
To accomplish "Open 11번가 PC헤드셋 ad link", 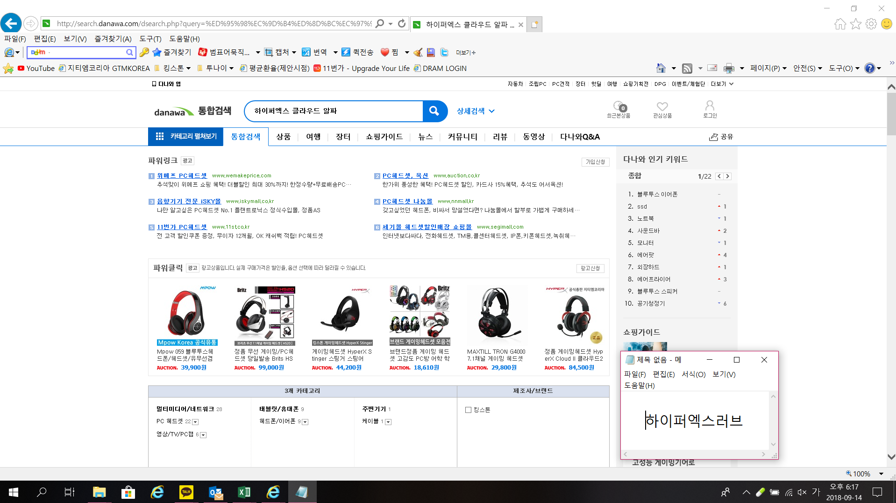I will point(182,227).
